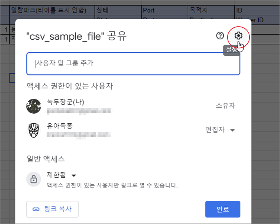Select the 목적지 column header cell

[x=211, y=10]
